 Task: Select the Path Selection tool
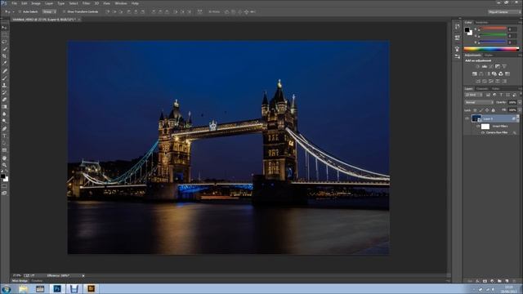[x=4, y=144]
